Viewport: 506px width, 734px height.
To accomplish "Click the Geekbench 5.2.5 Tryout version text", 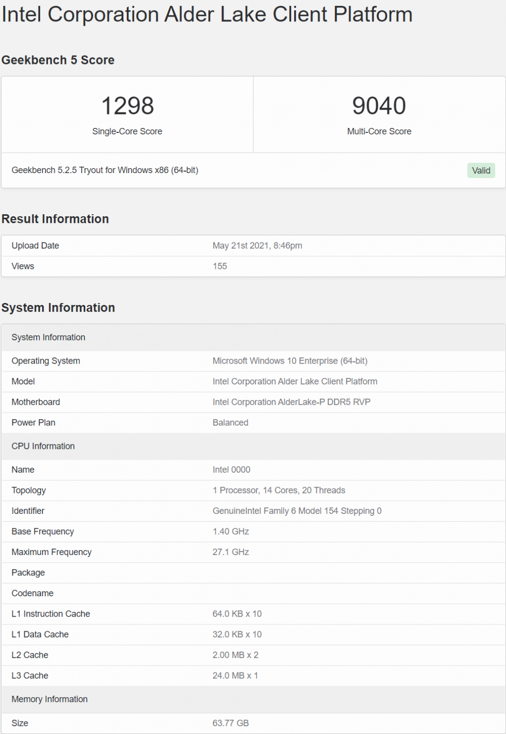I will 105,170.
